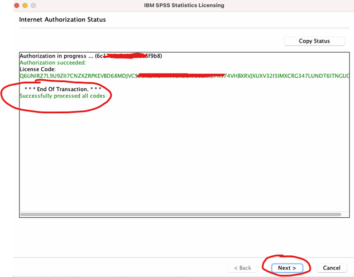Click the Cancel button
This screenshot has height=277, width=354.
pos(331,268)
